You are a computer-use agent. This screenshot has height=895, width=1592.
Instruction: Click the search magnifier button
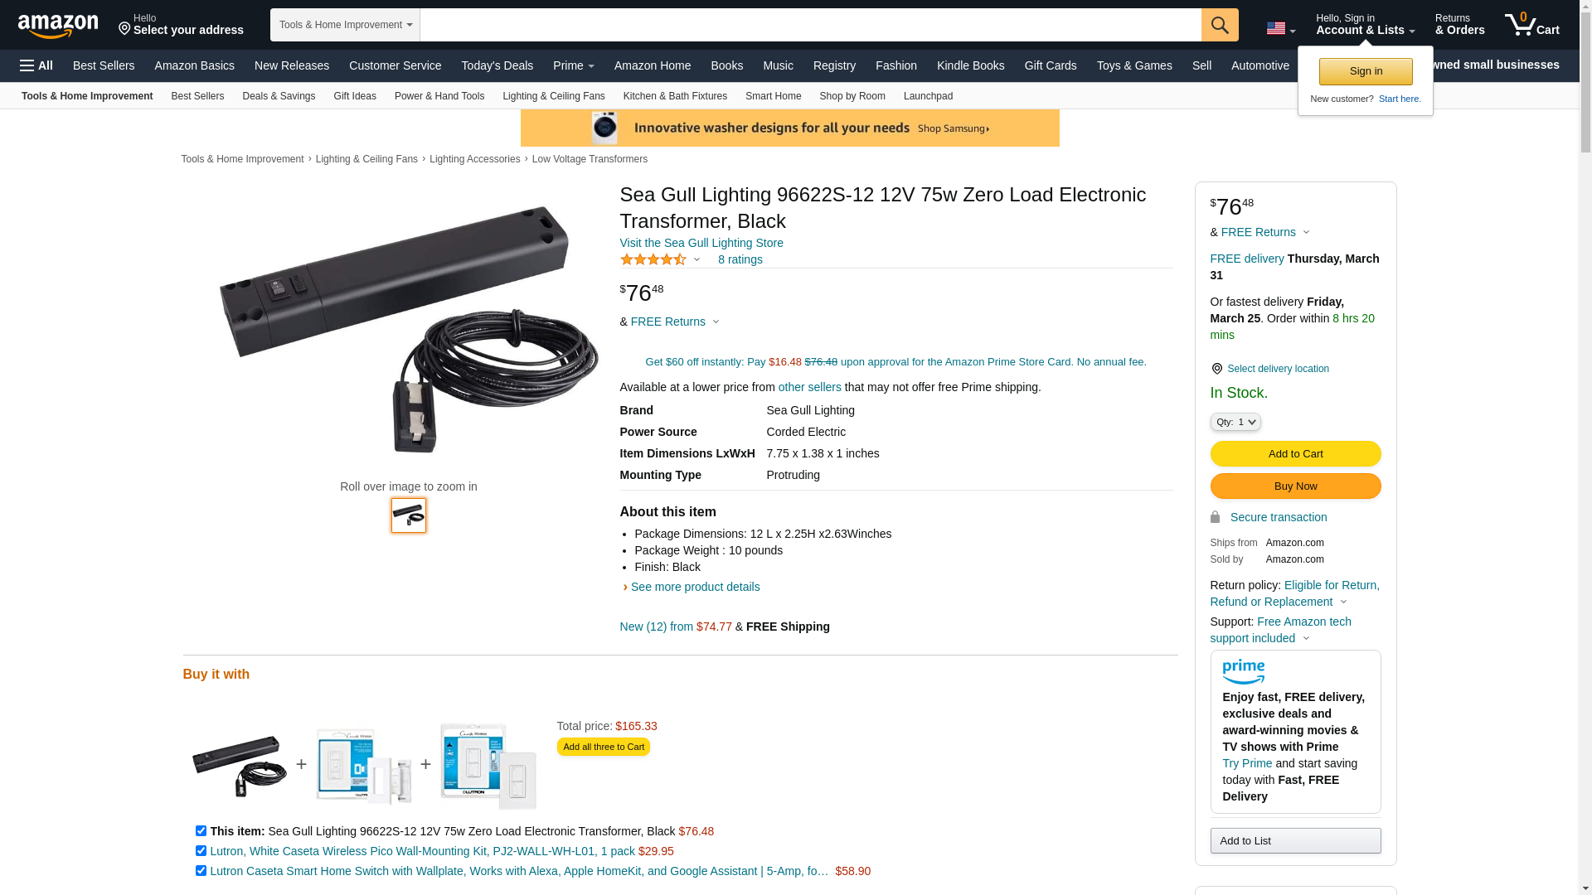point(1220,25)
